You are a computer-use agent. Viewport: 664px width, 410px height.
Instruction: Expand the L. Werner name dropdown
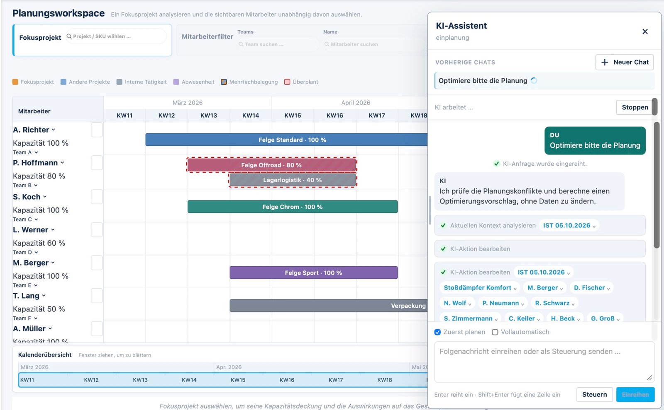coord(53,230)
